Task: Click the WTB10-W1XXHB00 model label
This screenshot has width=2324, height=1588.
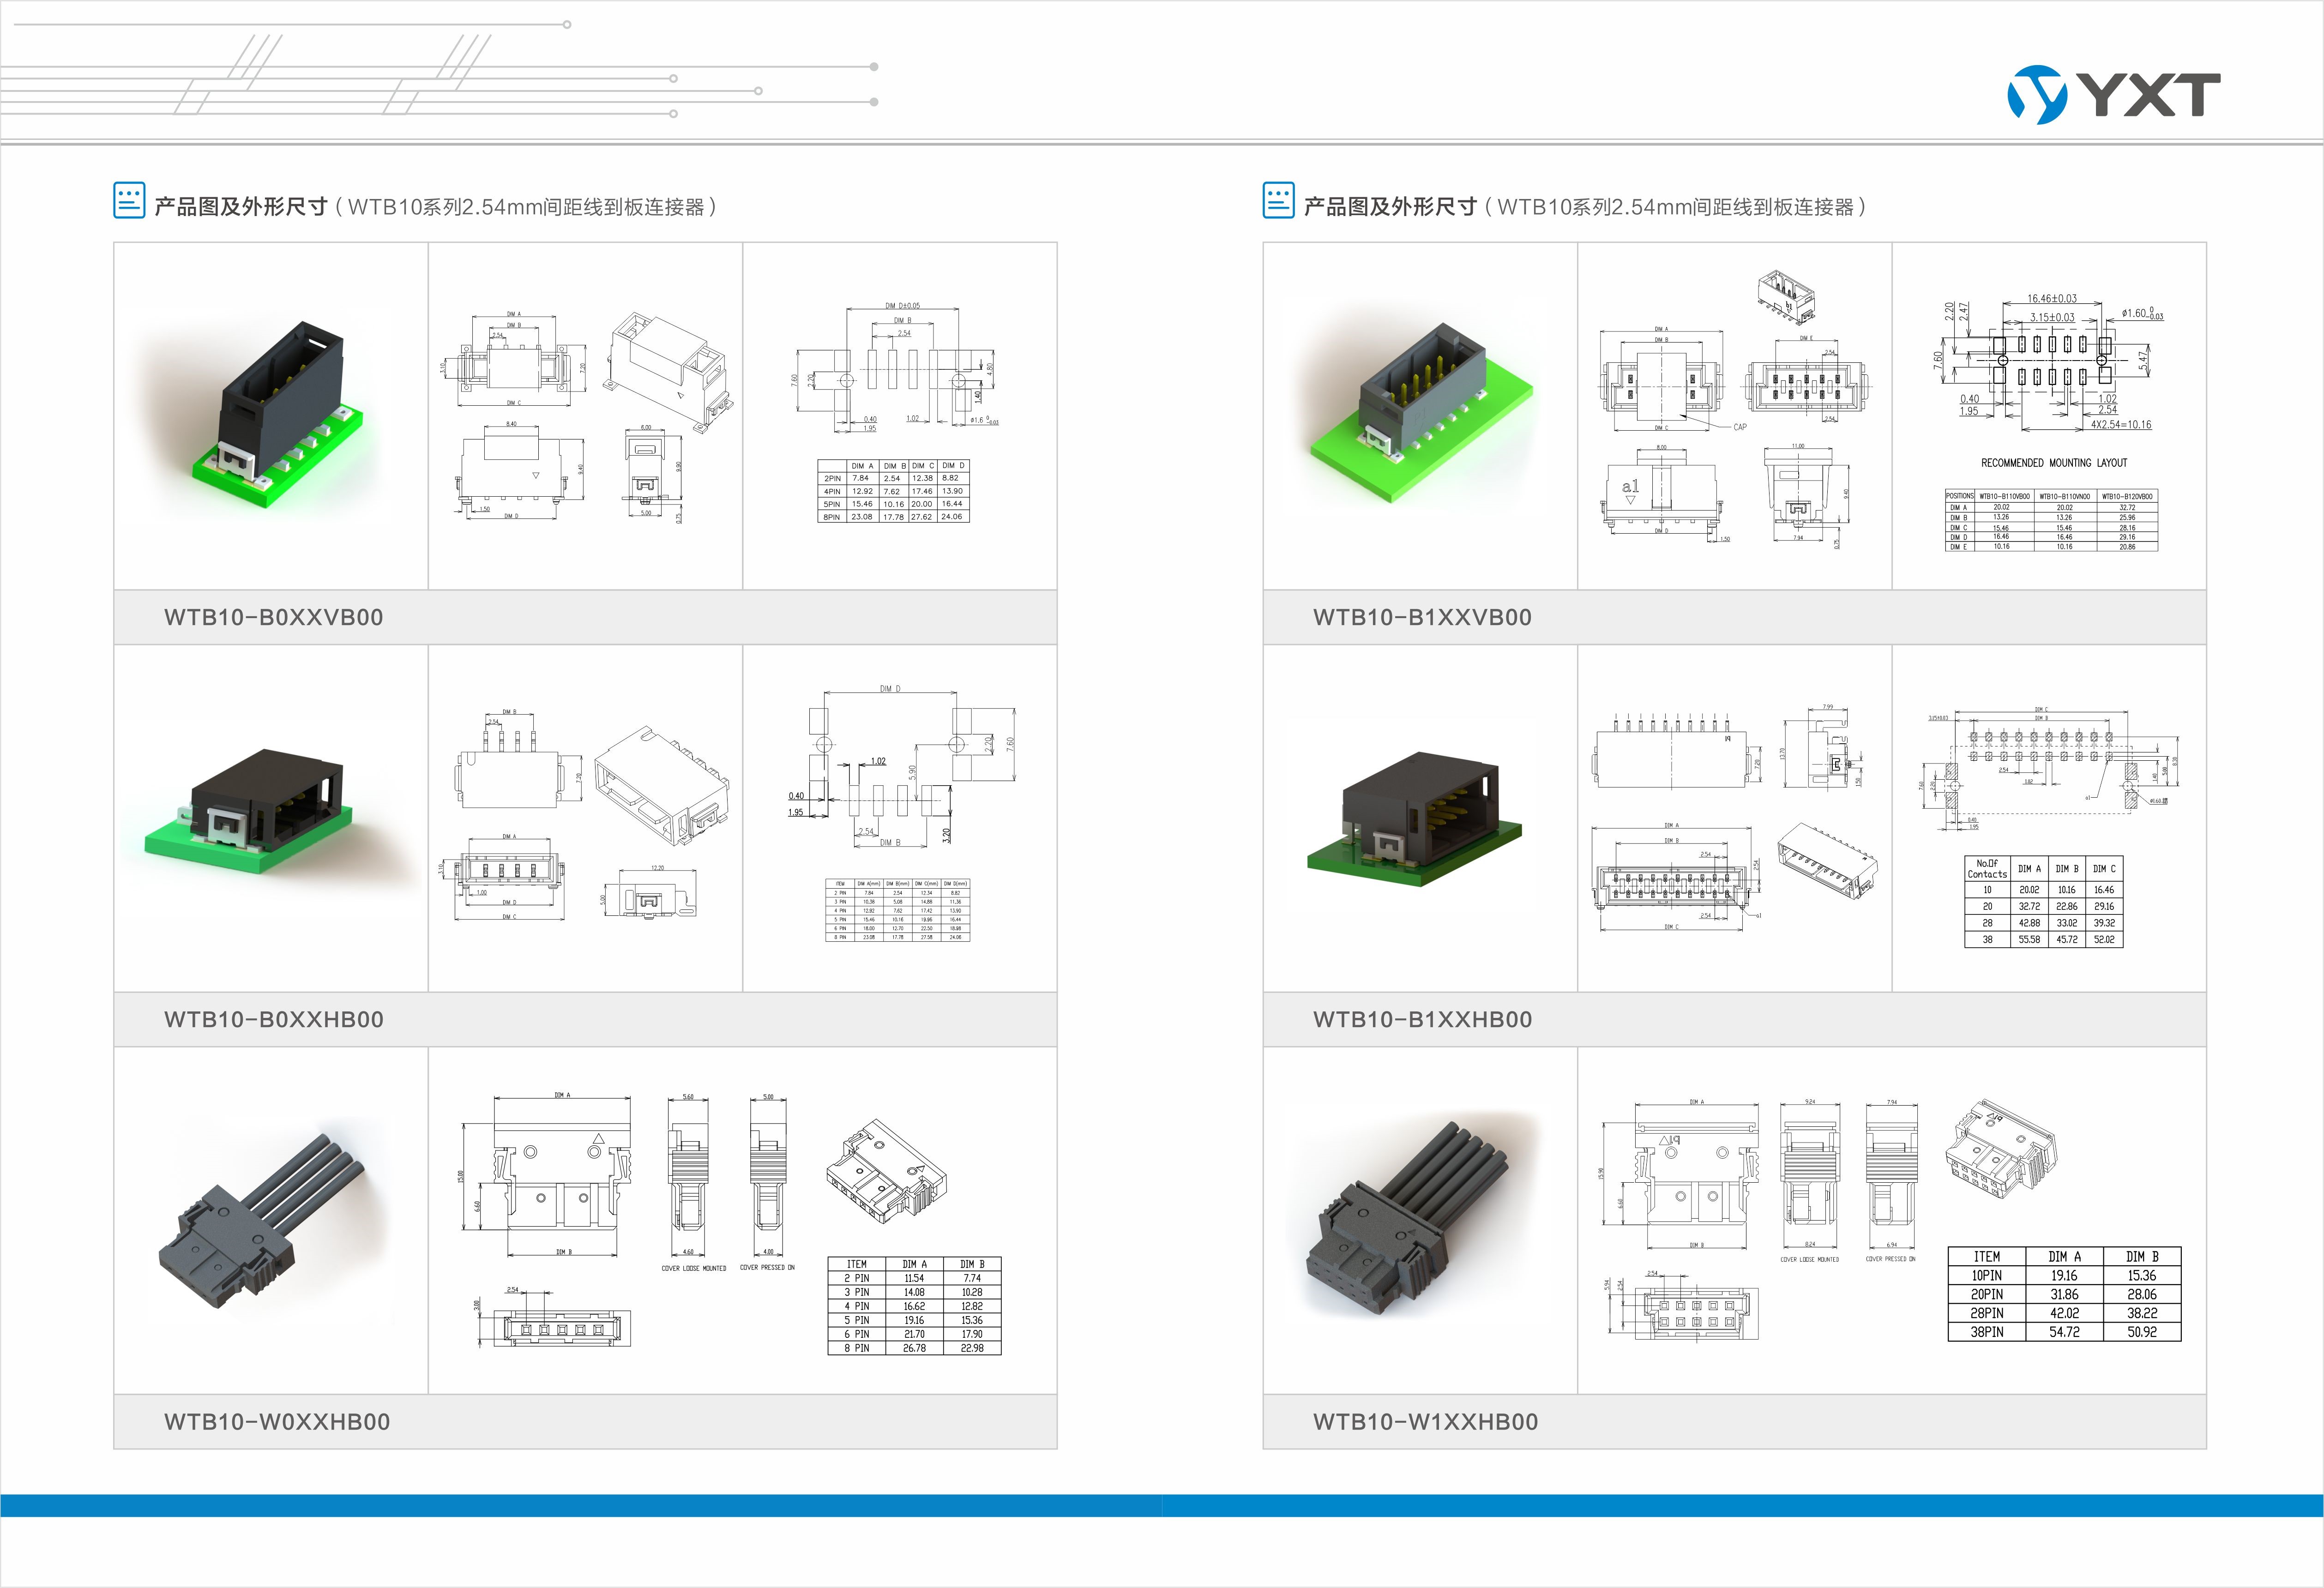Action: (1425, 1421)
